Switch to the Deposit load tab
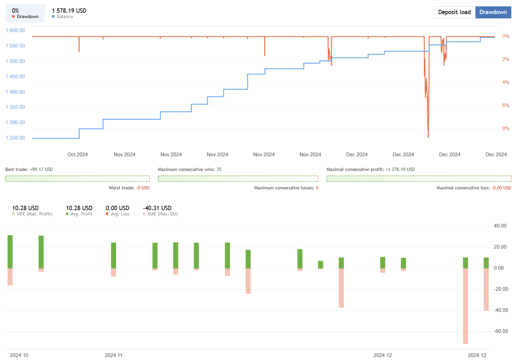 tap(454, 12)
